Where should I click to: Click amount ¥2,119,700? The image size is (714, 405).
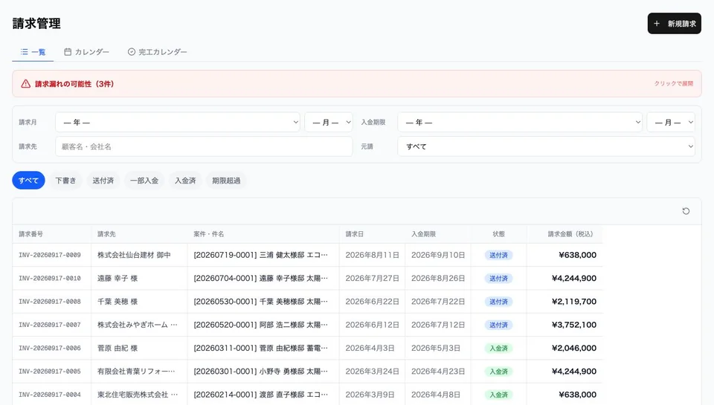click(x=573, y=301)
